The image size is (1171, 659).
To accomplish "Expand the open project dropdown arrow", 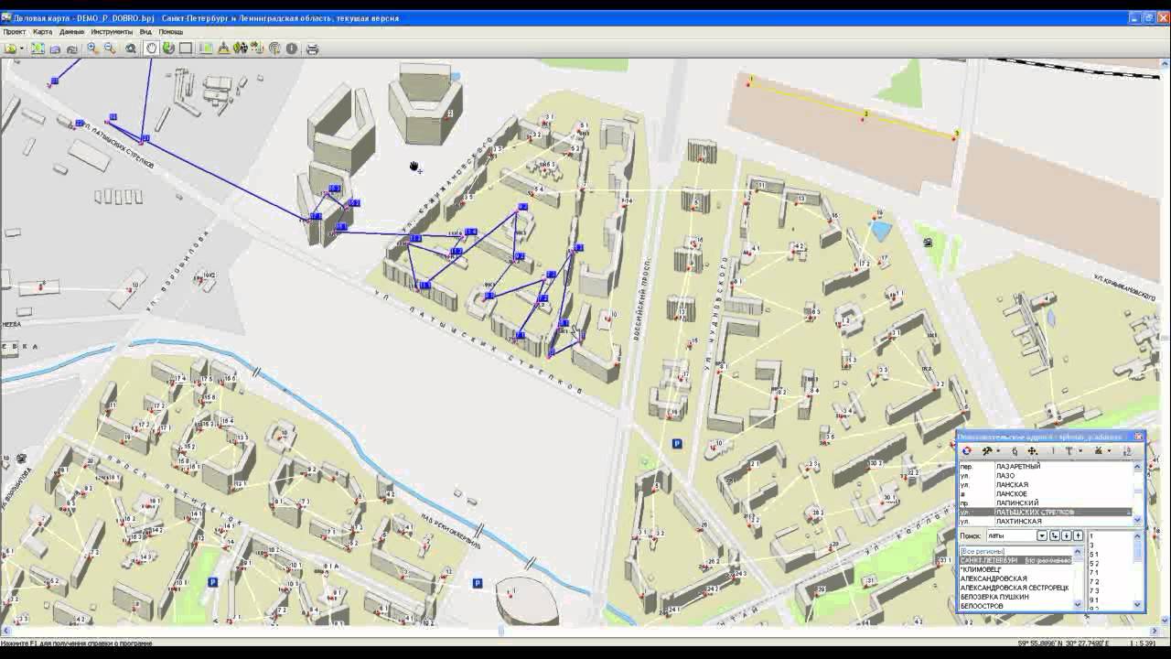I will [22, 49].
